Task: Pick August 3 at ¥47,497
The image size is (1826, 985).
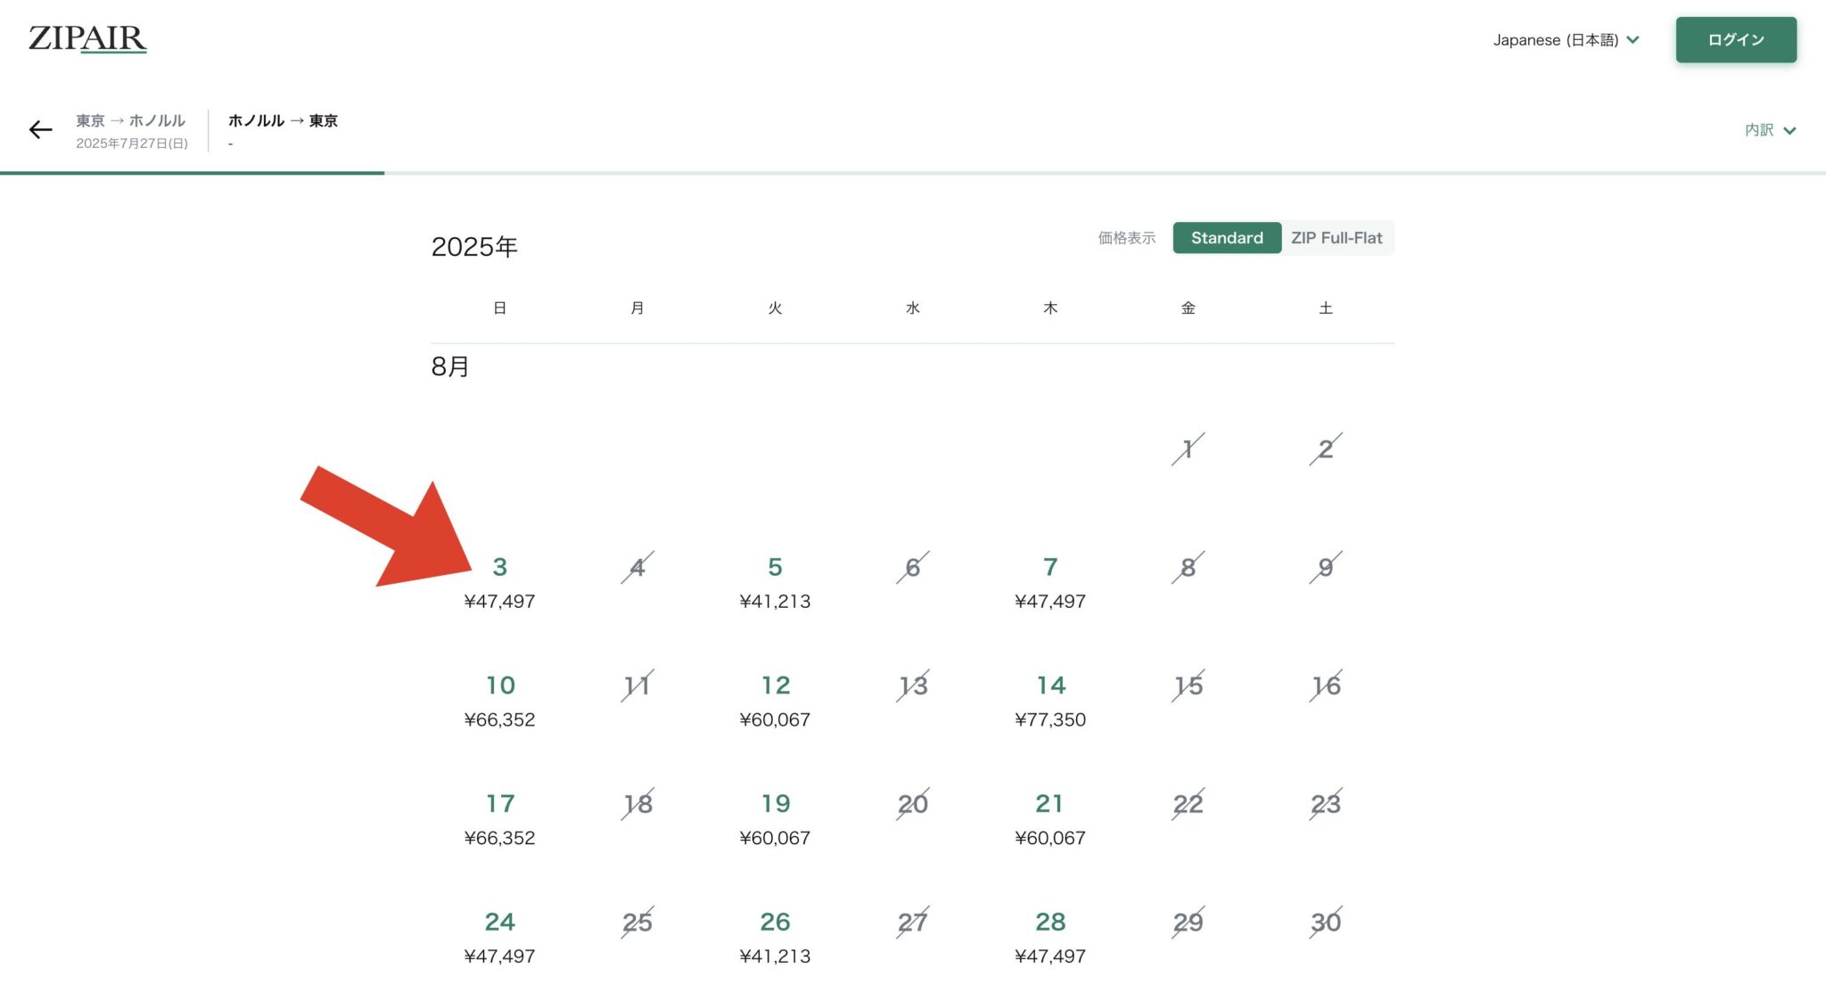Action: [x=499, y=581]
